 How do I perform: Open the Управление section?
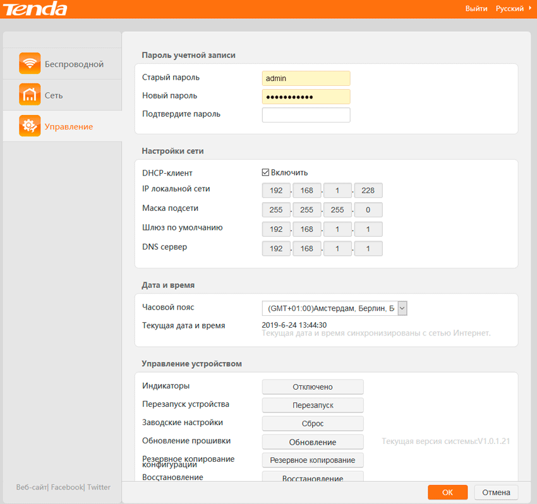coord(63,126)
